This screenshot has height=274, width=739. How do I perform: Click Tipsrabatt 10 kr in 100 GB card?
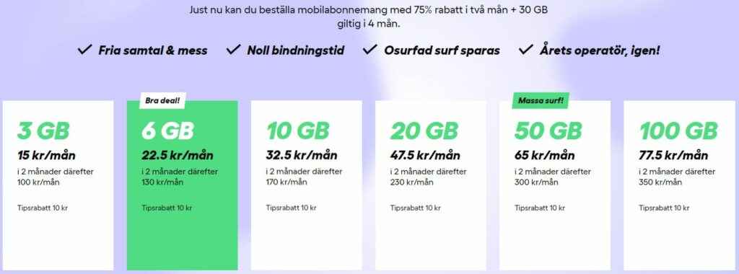[664, 208]
